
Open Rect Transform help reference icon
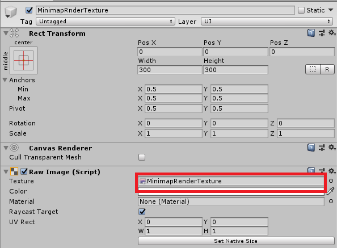(311, 33)
